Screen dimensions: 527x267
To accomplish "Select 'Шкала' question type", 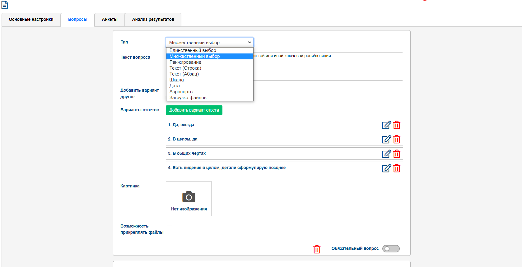I will pyautogui.click(x=210, y=80).
